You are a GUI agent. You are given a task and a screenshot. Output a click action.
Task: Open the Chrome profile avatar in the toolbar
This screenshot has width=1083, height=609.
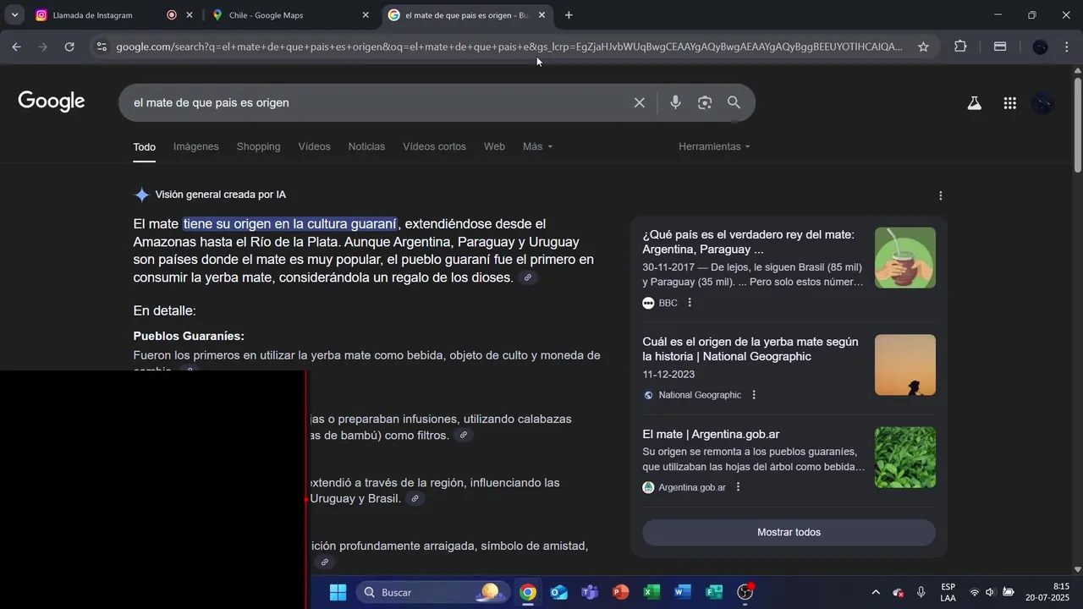tap(1041, 47)
